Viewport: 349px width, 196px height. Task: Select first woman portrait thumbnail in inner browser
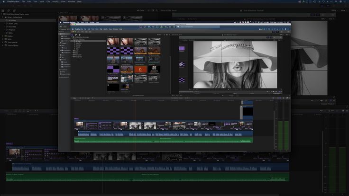[x=113, y=42]
